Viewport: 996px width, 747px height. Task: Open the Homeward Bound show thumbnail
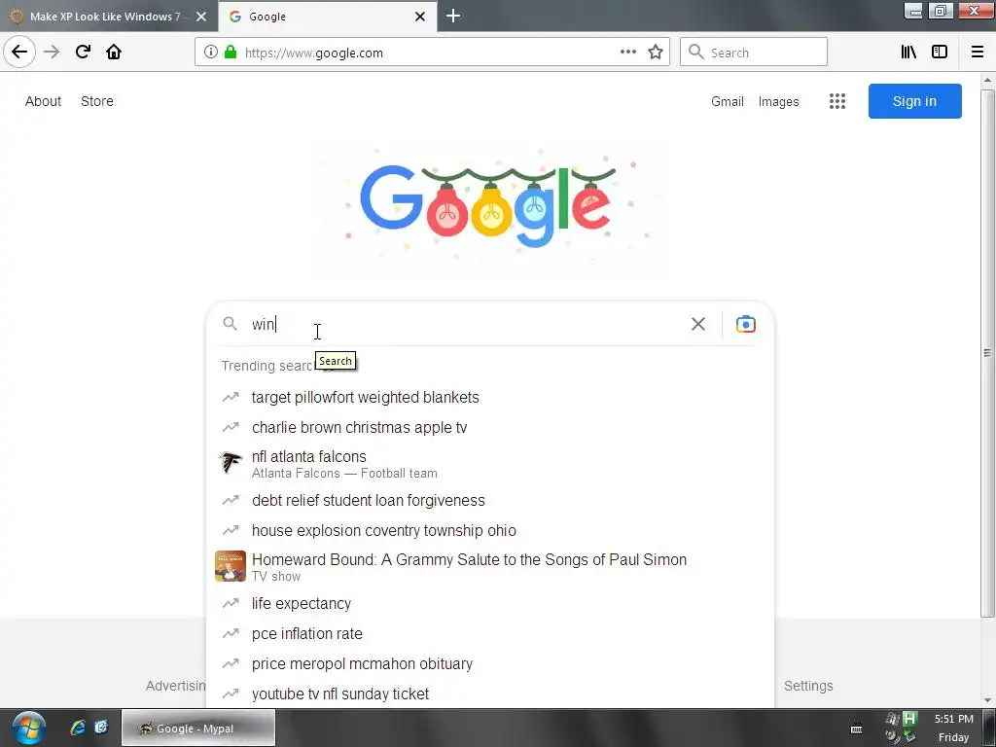(231, 566)
